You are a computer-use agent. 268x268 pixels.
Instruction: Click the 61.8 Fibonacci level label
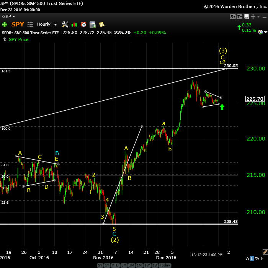[5, 165]
